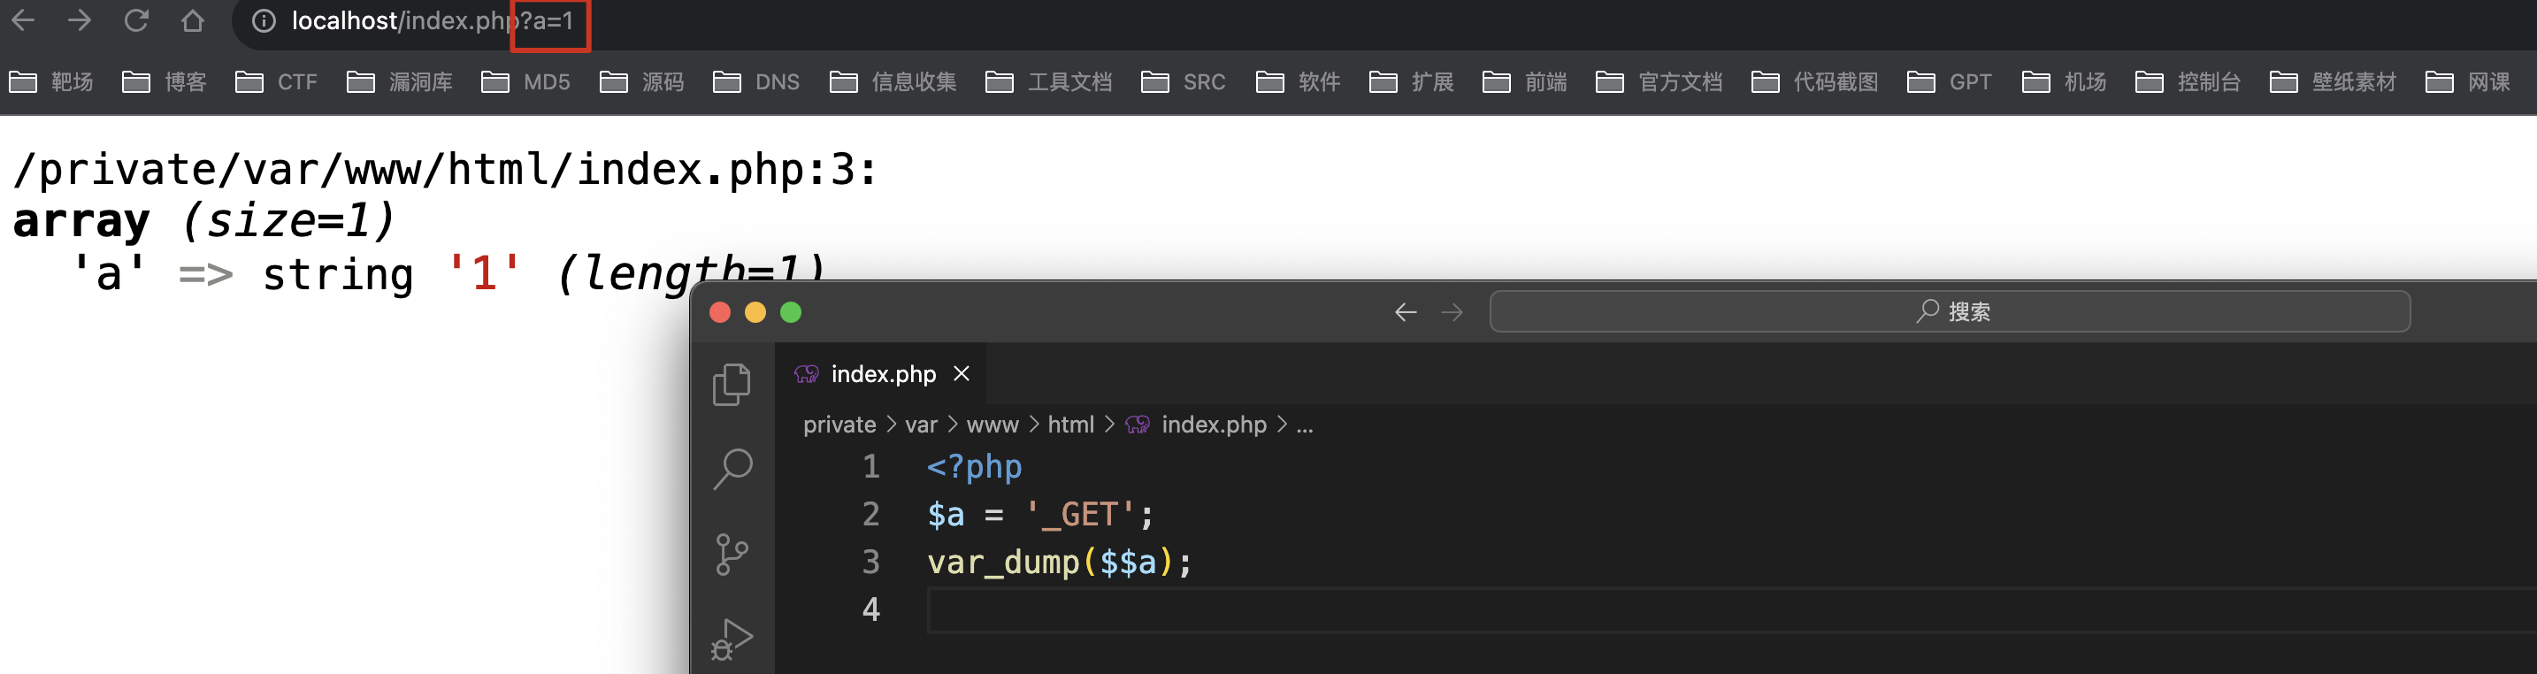This screenshot has width=2537, height=674.
Task: View site information for localhost
Action: [x=264, y=20]
